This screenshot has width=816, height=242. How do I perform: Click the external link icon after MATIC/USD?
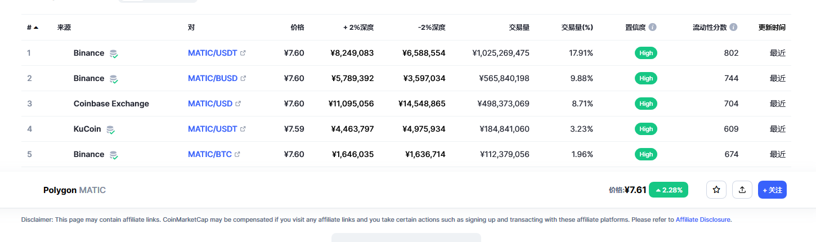coord(238,104)
